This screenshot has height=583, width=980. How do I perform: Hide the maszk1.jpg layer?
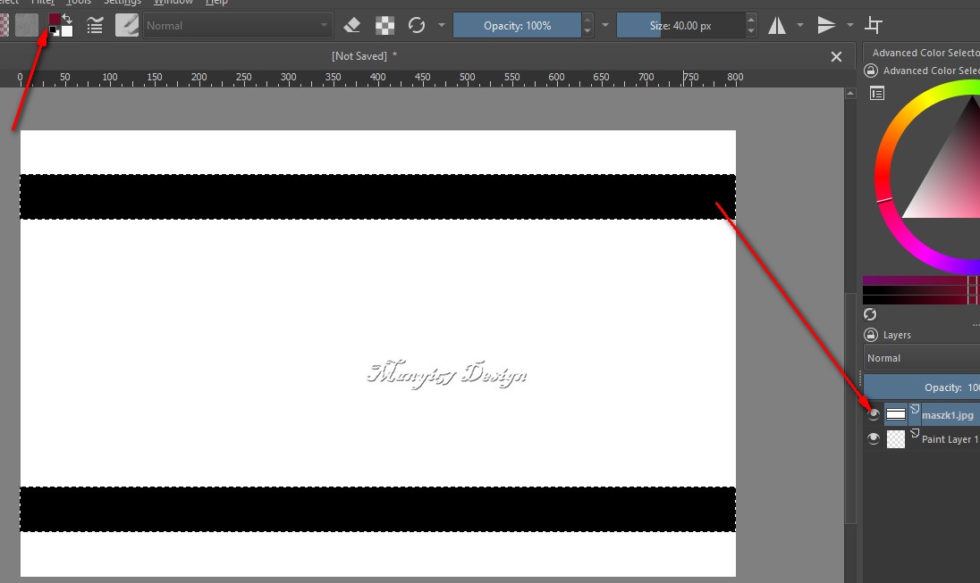point(874,414)
